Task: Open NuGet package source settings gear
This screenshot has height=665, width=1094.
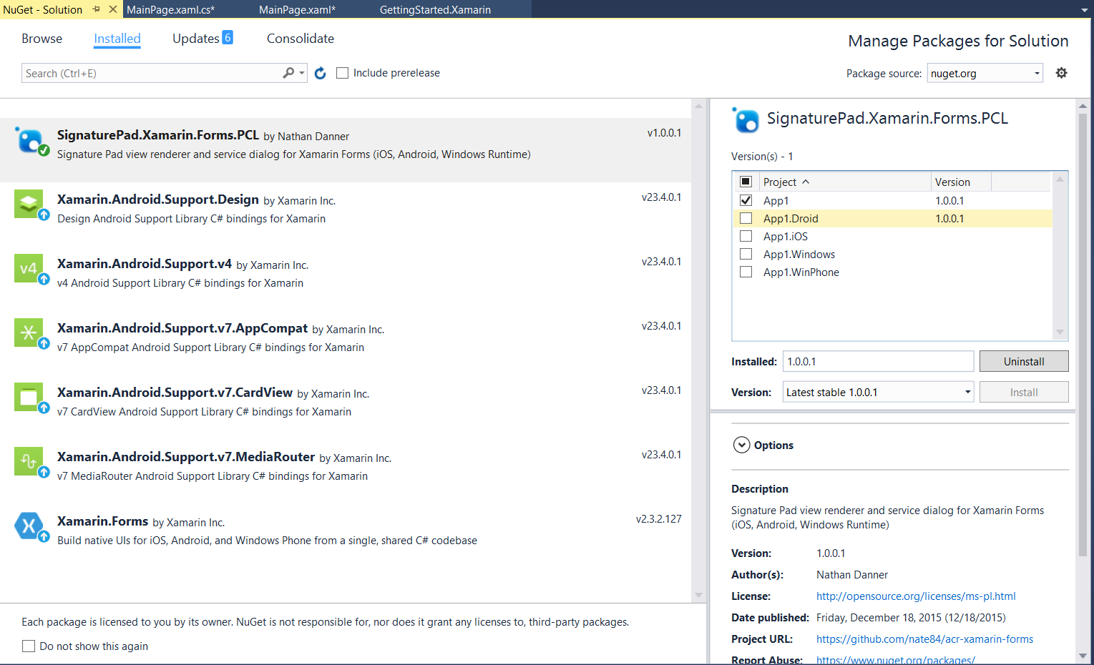Action: [x=1062, y=72]
